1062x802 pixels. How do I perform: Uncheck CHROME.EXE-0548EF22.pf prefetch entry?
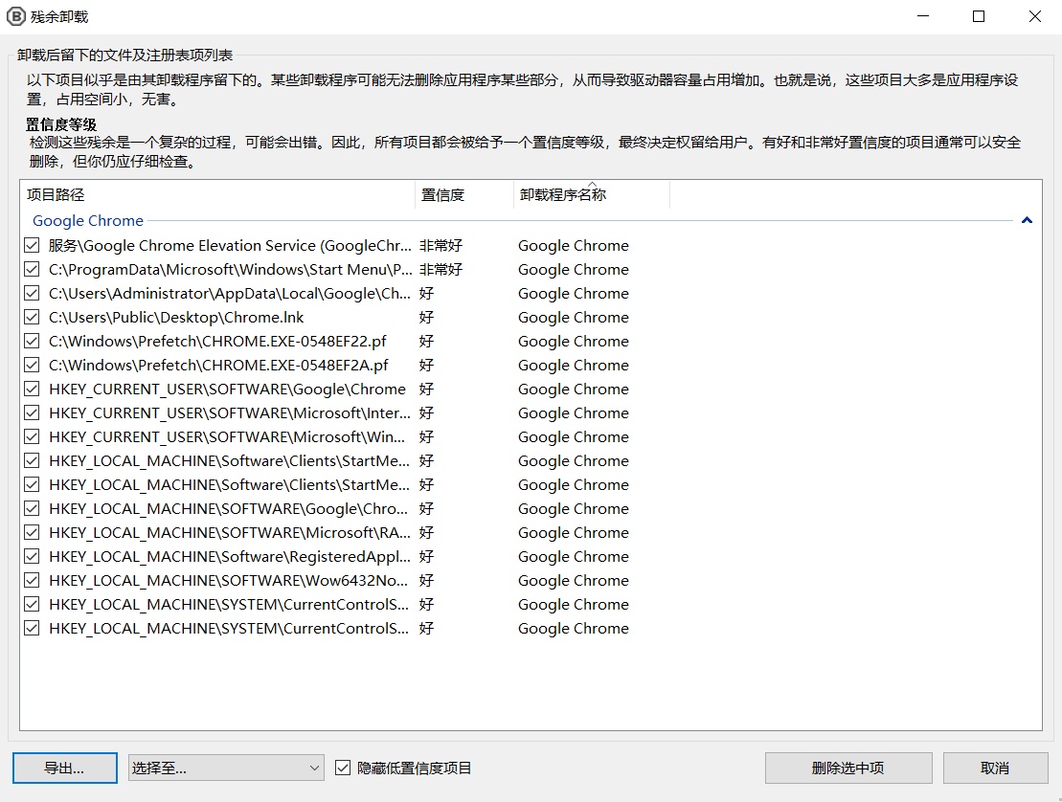point(32,342)
